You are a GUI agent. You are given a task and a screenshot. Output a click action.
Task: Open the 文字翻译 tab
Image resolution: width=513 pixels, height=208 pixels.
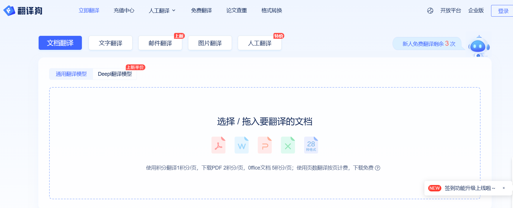[111, 43]
